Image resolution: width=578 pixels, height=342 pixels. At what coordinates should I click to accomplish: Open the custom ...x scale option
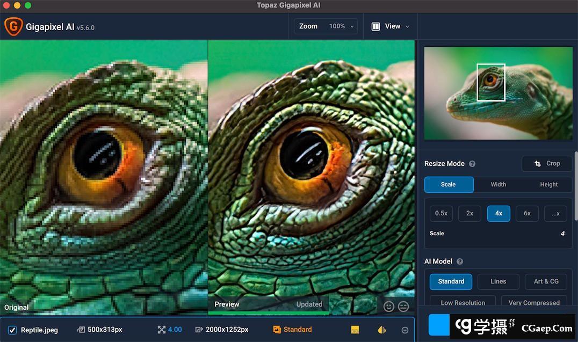click(555, 213)
